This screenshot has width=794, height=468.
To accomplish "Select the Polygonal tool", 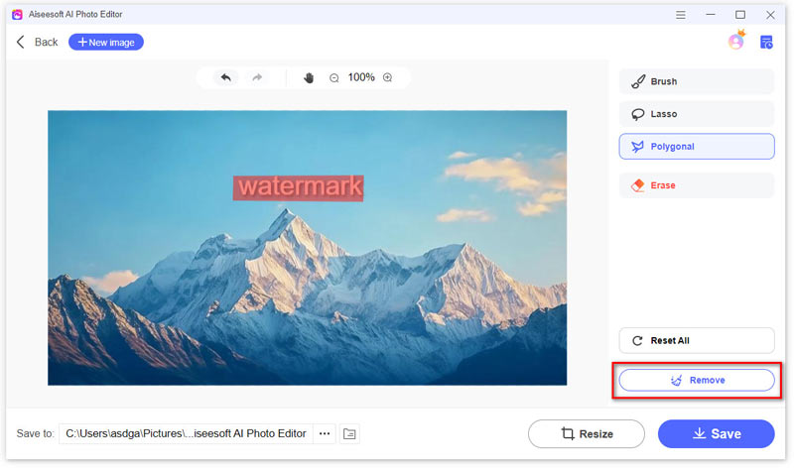I will click(x=697, y=146).
